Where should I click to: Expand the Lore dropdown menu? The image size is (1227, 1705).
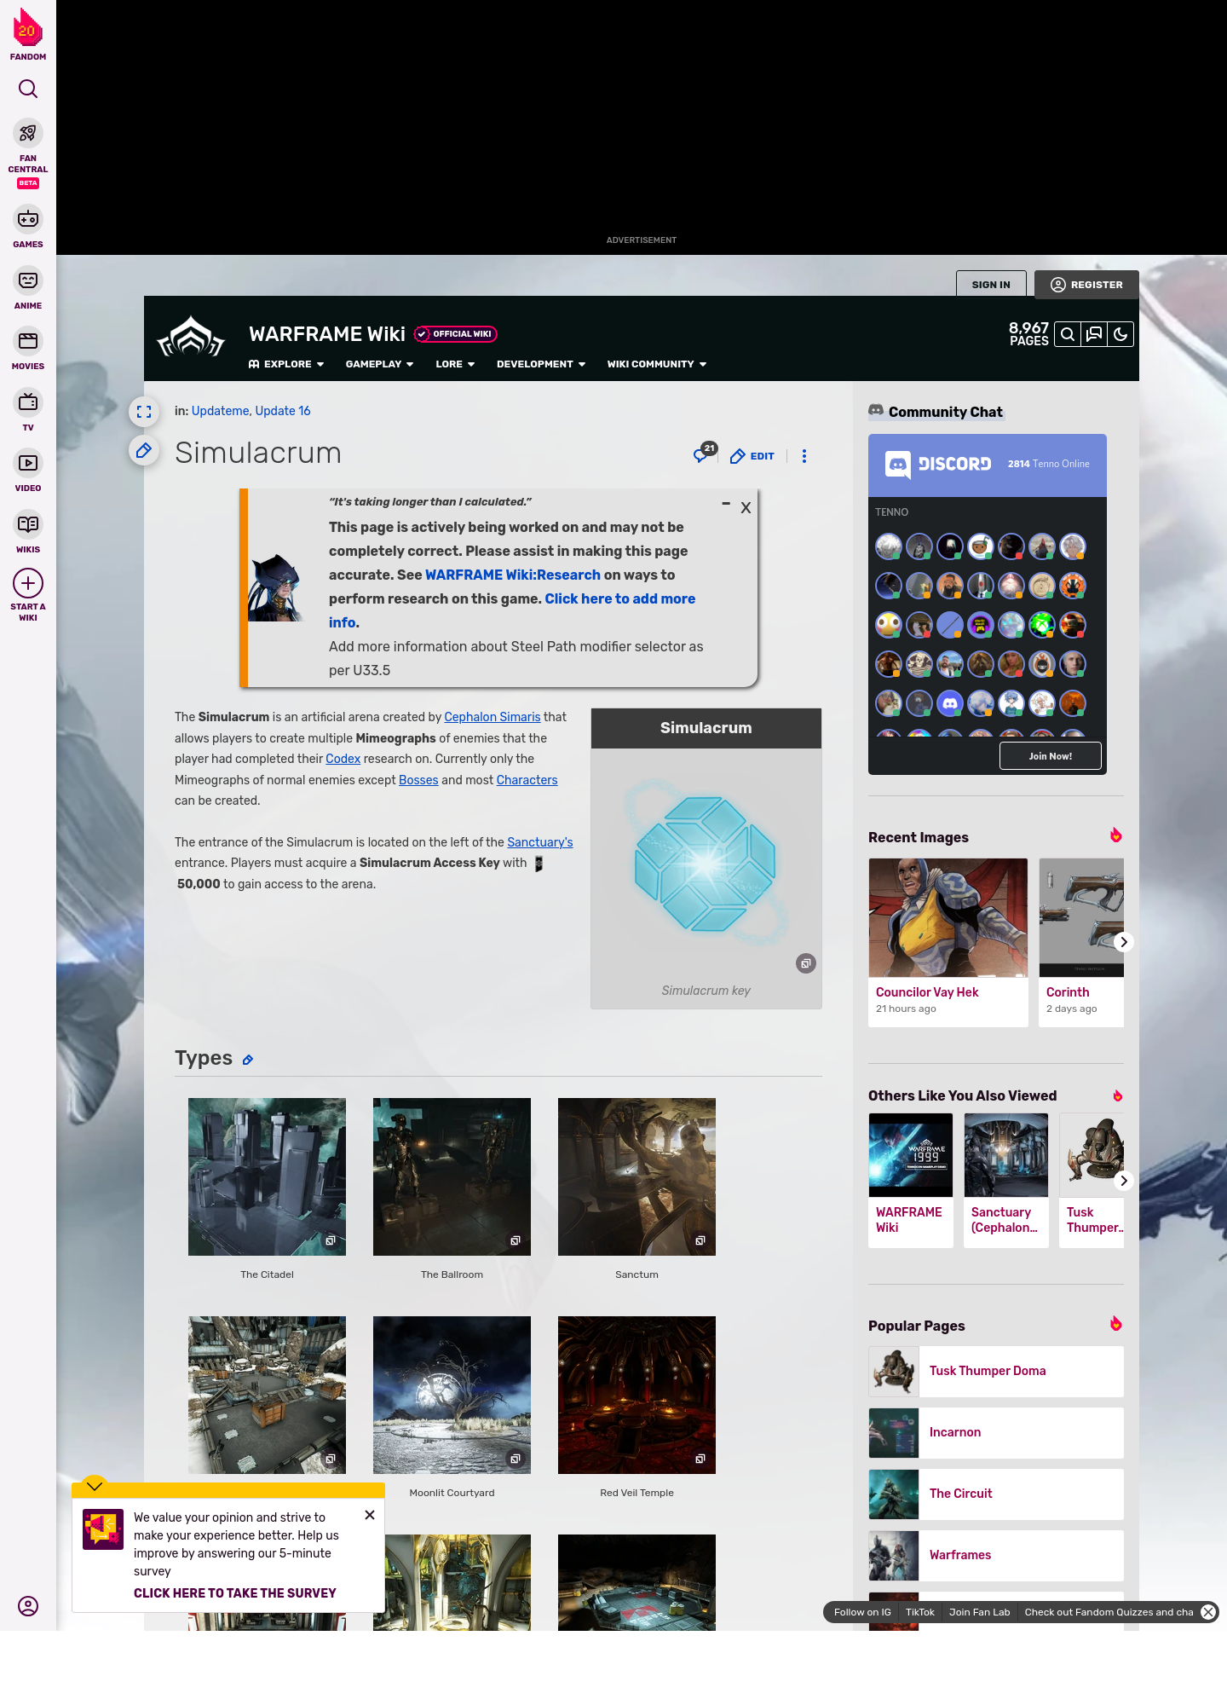(x=455, y=364)
